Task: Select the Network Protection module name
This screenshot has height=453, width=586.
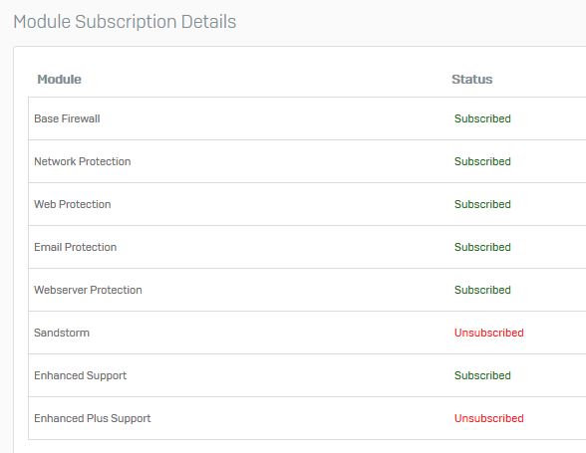Action: (x=82, y=161)
